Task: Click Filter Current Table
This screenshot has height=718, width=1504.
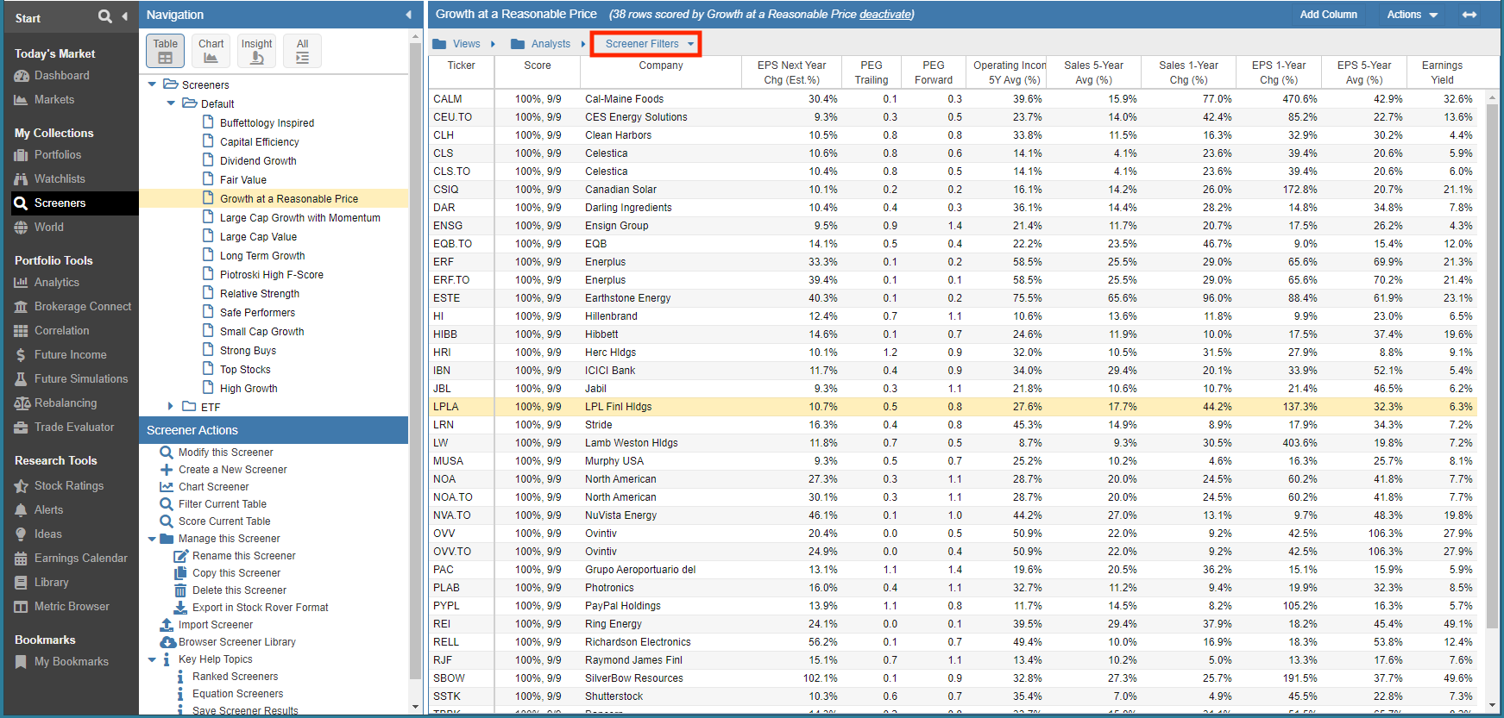Action: point(213,504)
